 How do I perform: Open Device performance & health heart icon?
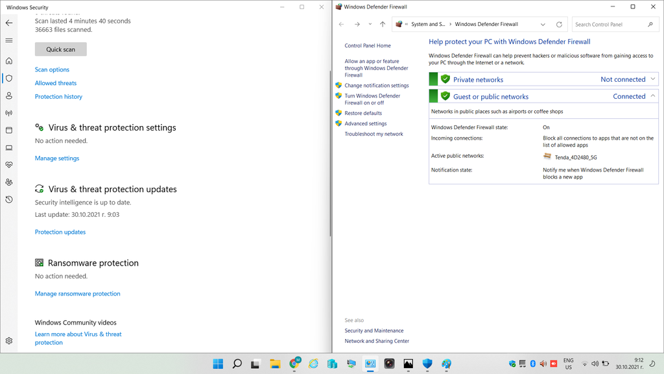[x=9, y=165]
